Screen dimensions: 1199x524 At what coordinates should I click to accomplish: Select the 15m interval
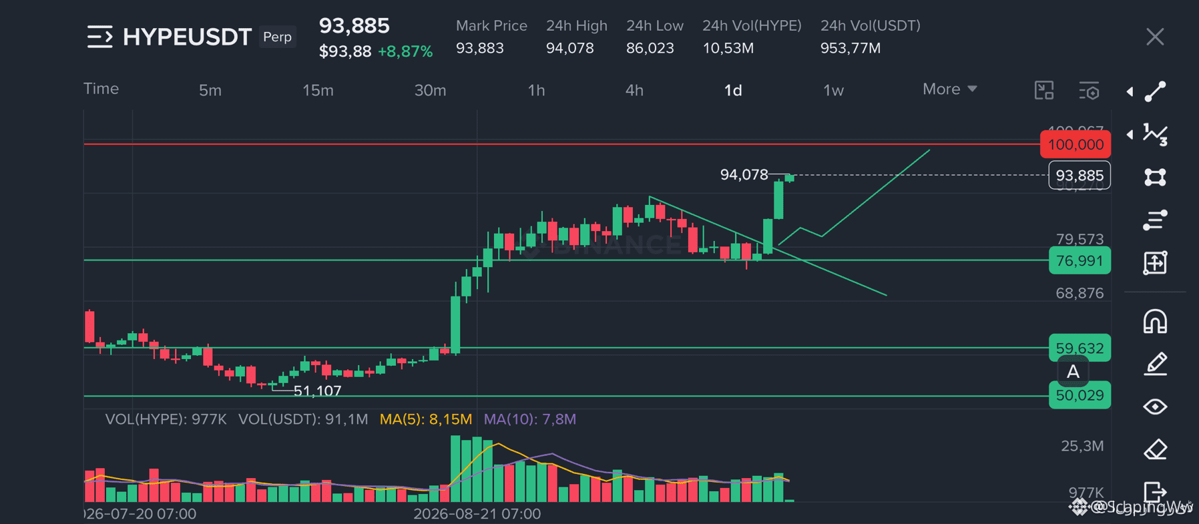[x=318, y=90]
